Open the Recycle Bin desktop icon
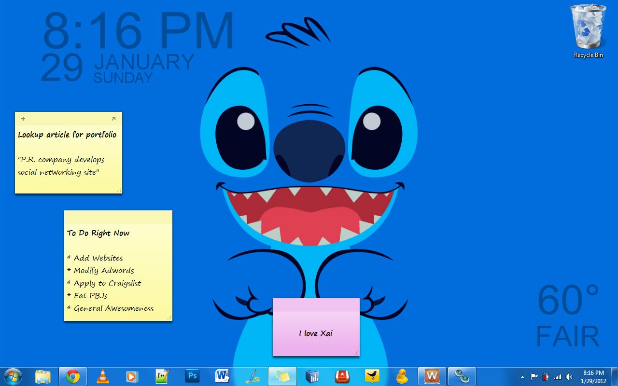 pos(588,31)
